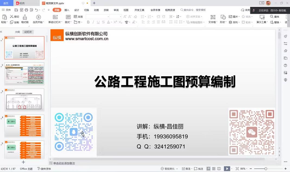Switch to Slide Sorter grid view
This screenshot has width=290, height=172.
(214, 169)
